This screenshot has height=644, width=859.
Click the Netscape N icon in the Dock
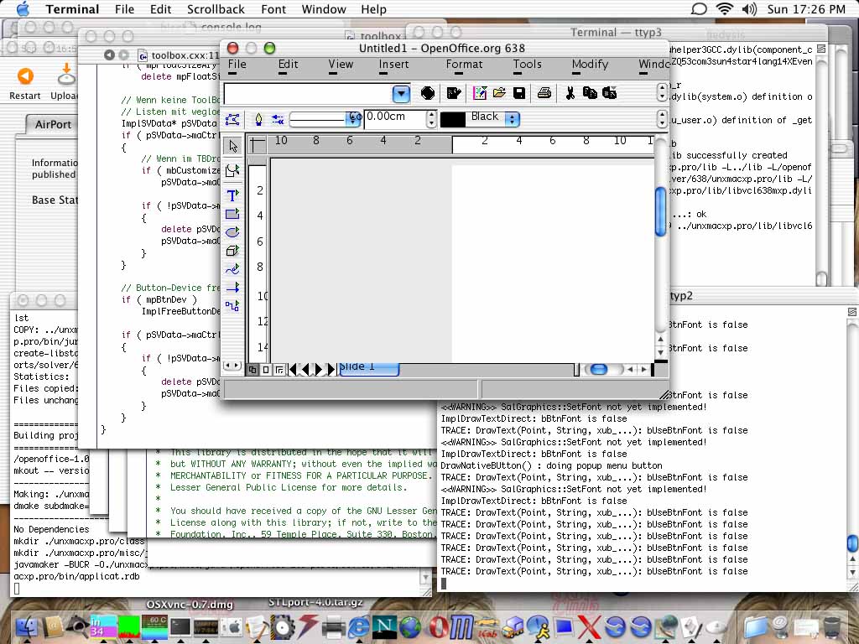(x=384, y=627)
